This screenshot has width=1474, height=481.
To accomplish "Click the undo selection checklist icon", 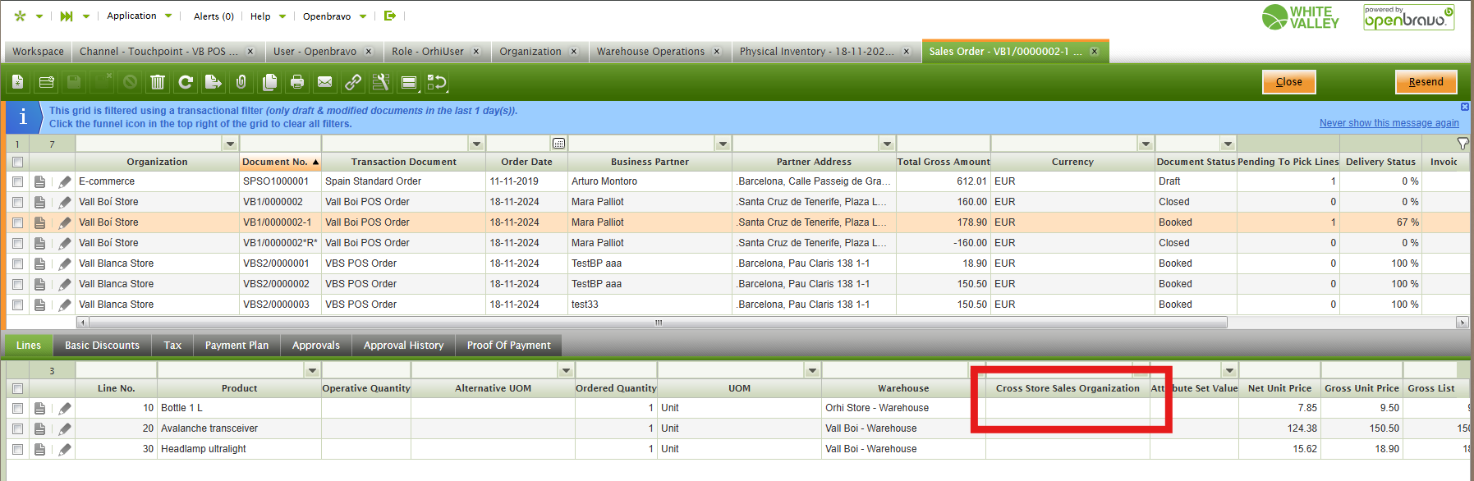I will tap(437, 82).
